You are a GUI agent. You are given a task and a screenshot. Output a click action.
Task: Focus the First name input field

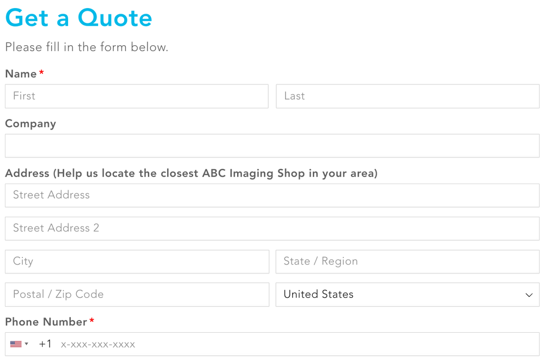[137, 96]
